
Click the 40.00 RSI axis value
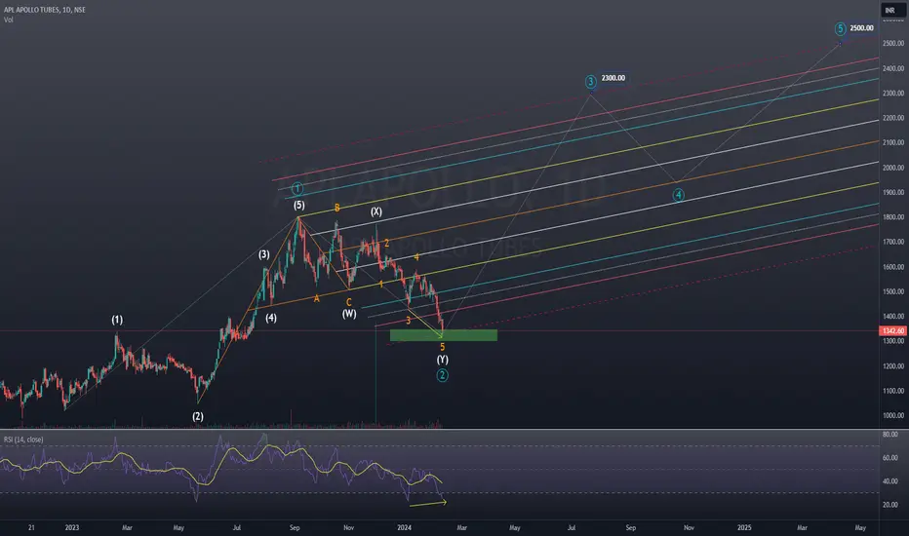coord(889,481)
